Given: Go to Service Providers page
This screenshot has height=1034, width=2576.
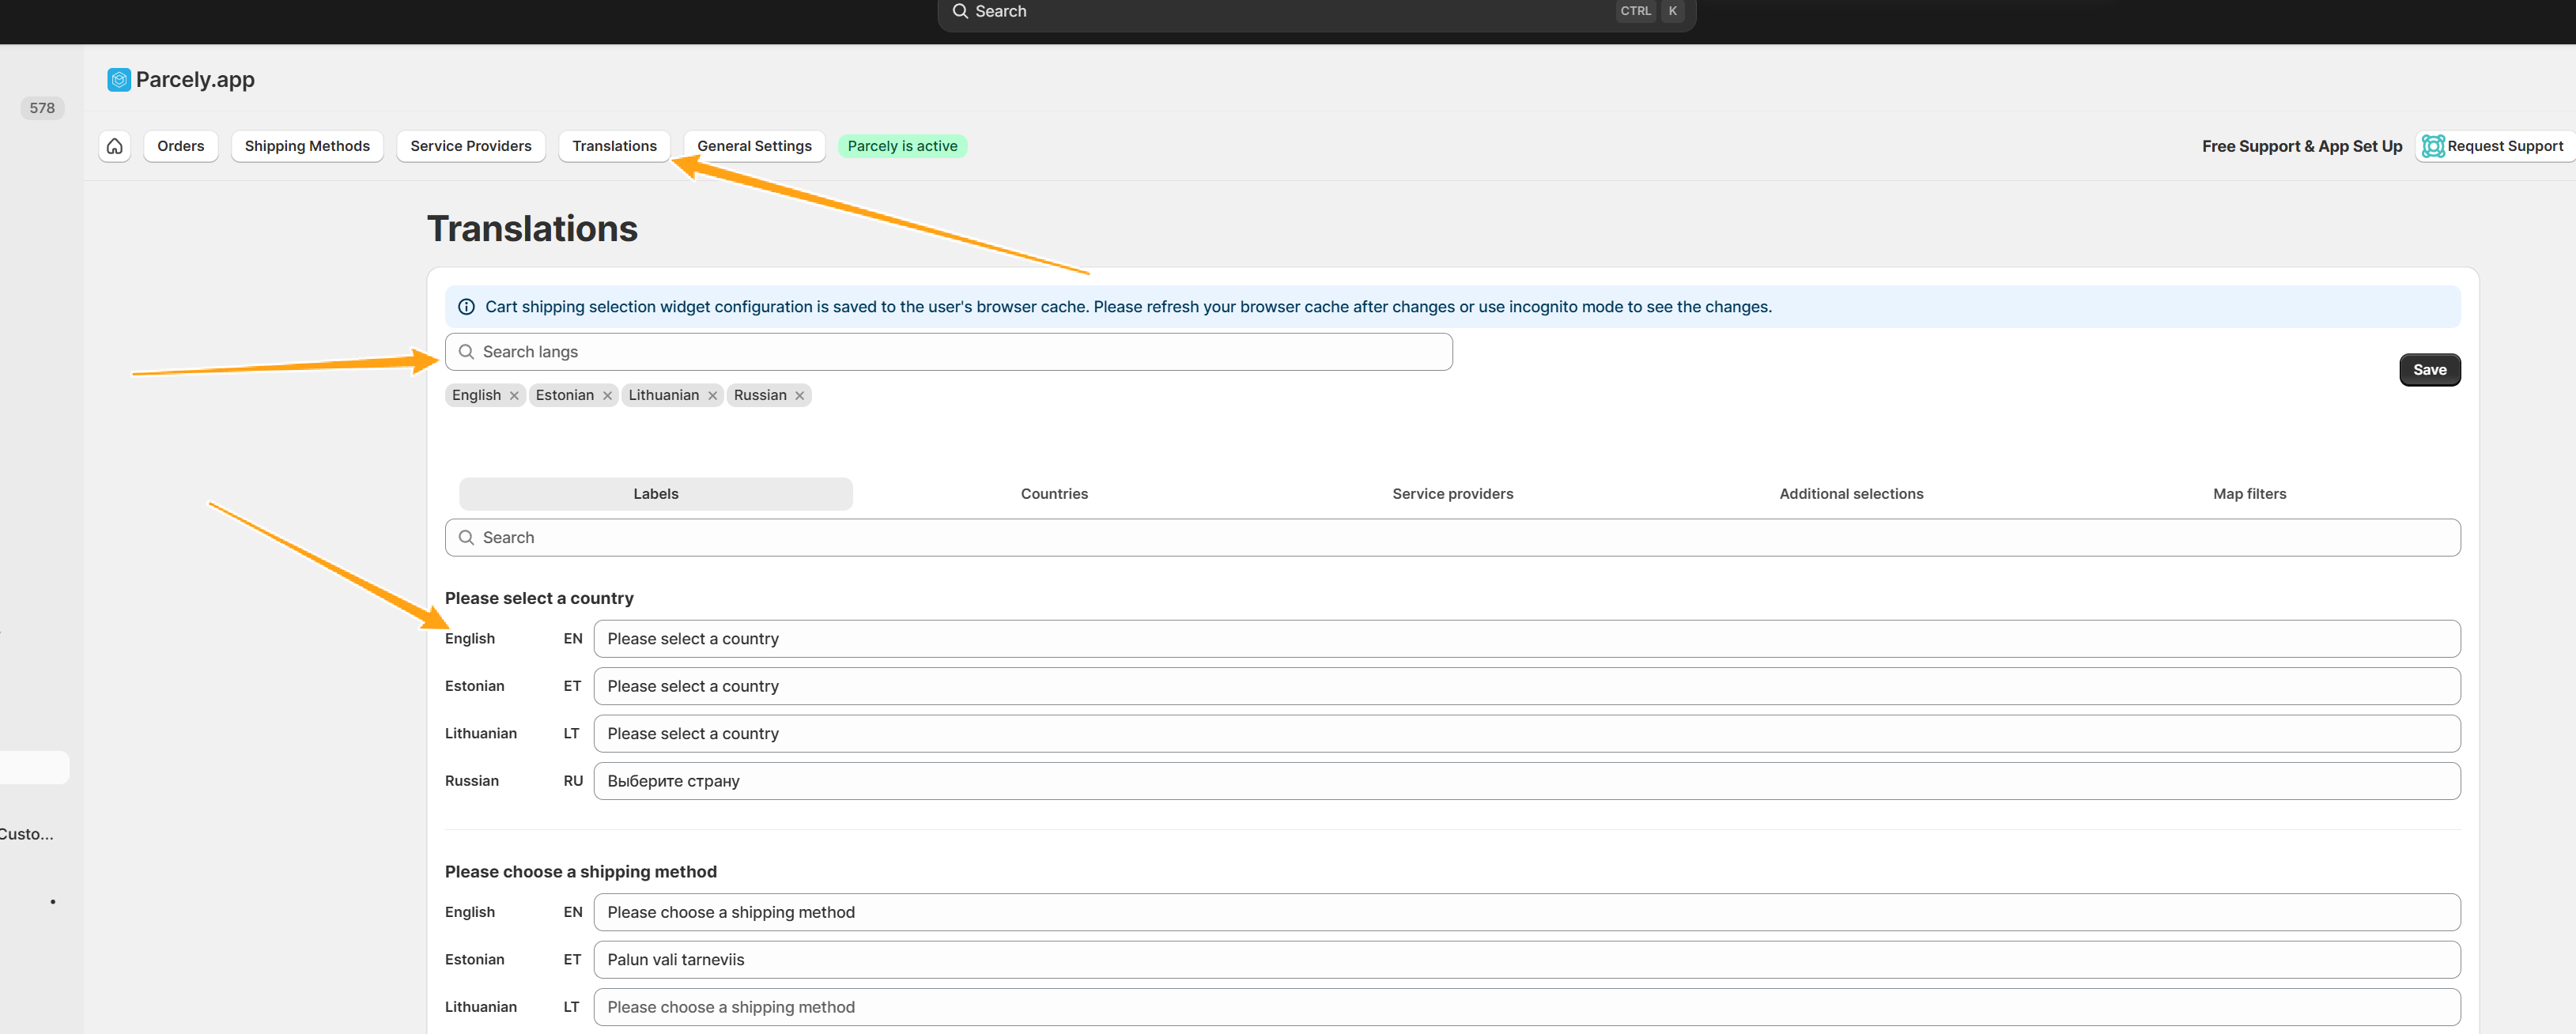Looking at the screenshot, I should tap(470, 146).
